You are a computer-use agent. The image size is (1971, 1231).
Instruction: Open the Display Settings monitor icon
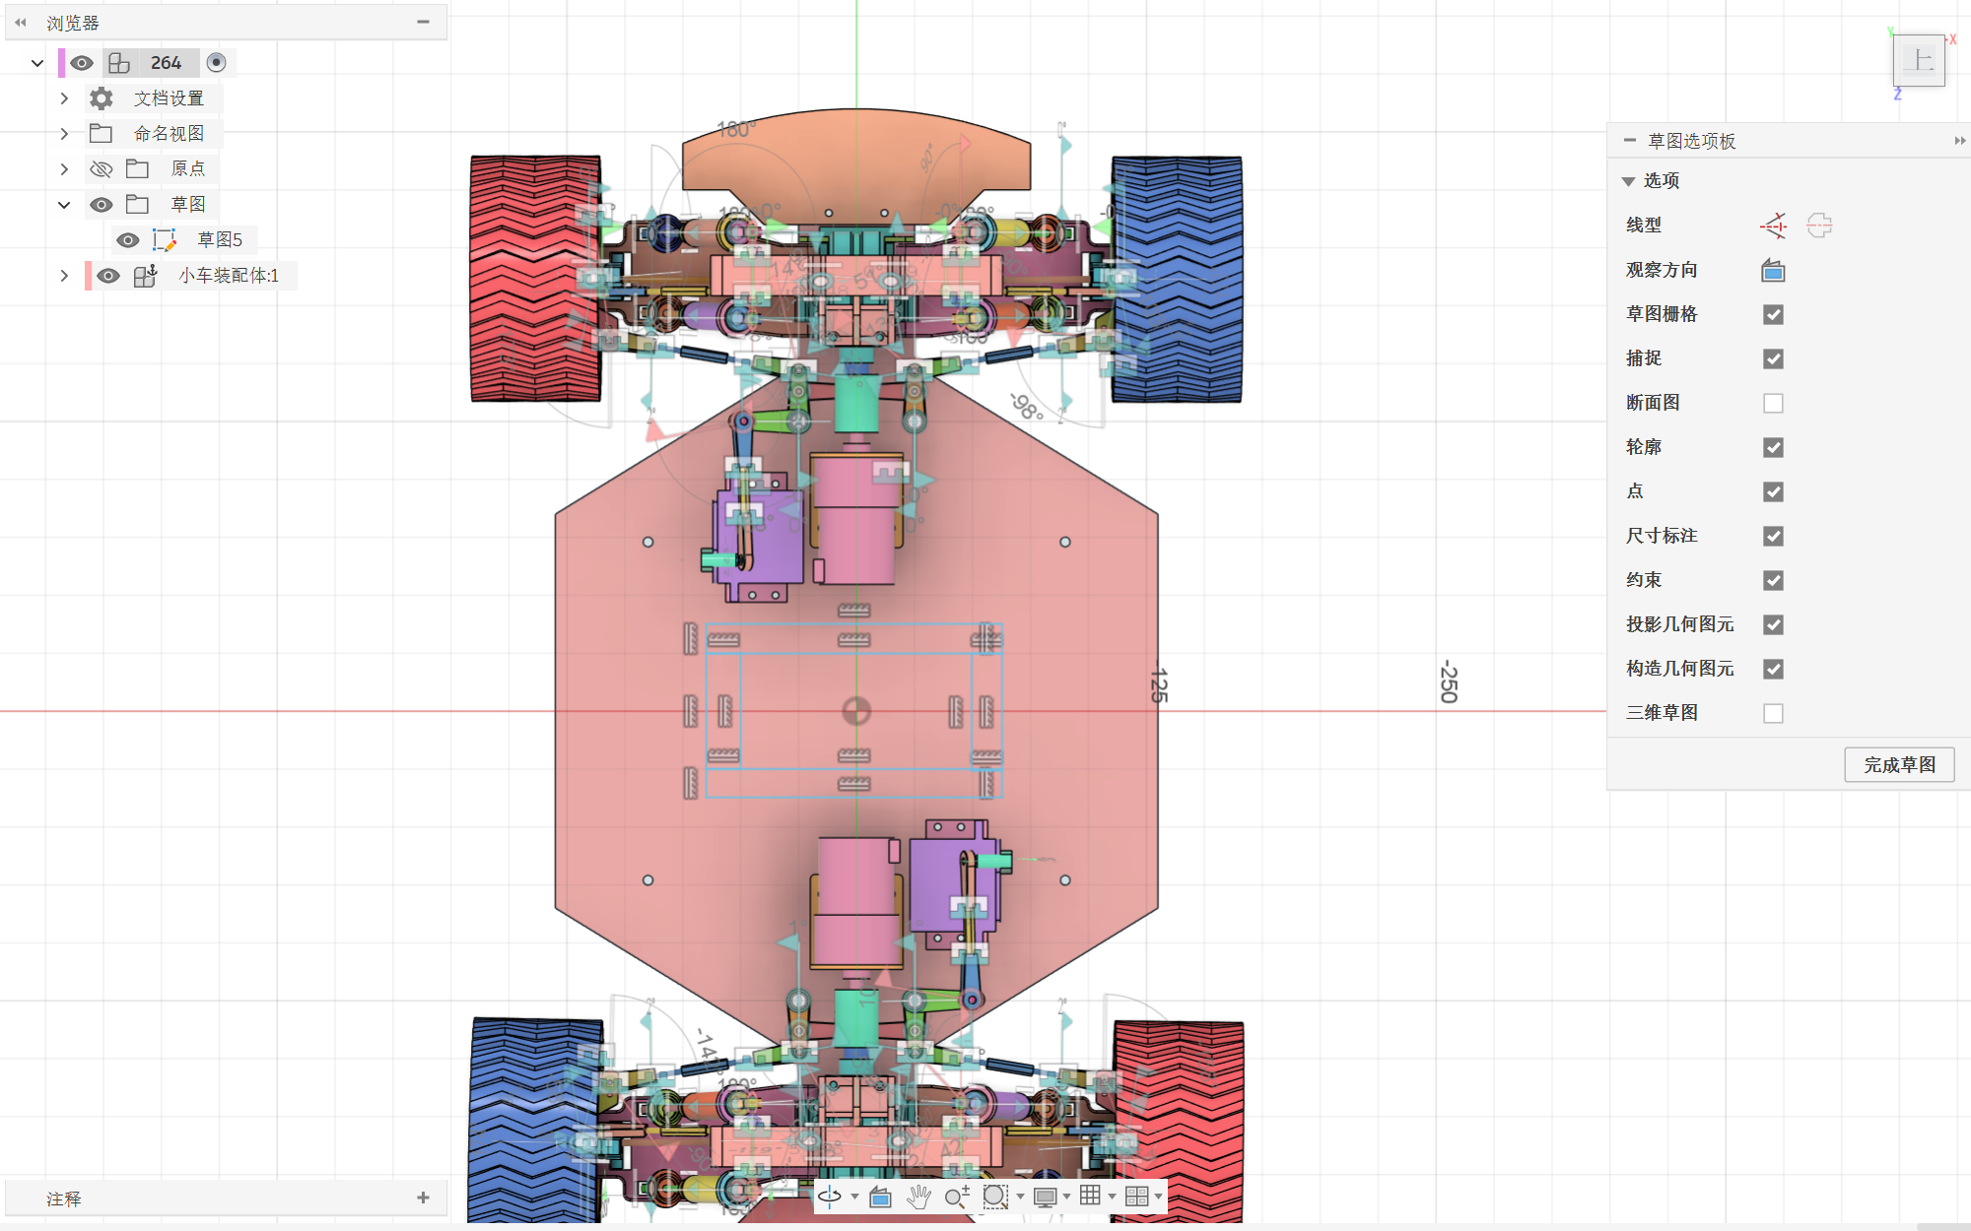(x=1045, y=1197)
